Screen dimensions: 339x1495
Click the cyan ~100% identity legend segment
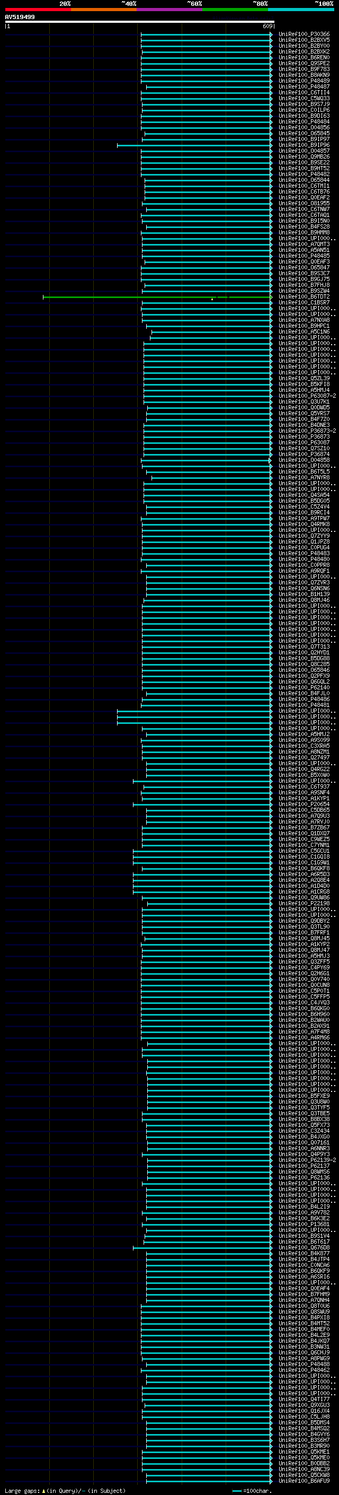point(301,10)
